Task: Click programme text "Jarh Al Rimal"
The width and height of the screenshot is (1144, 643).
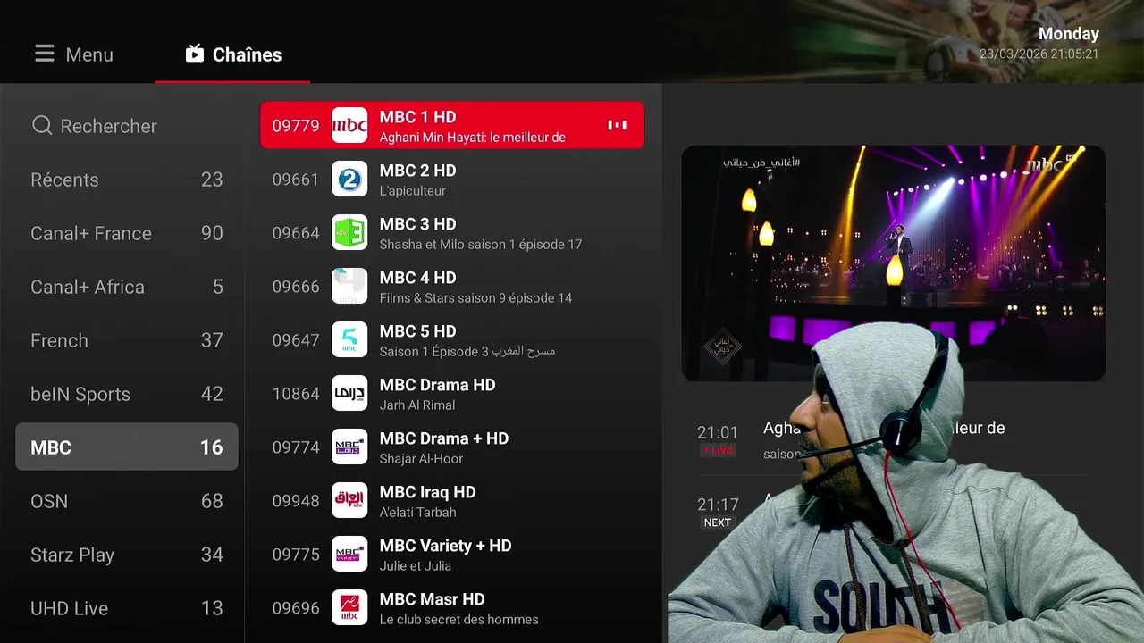Action: tap(417, 405)
